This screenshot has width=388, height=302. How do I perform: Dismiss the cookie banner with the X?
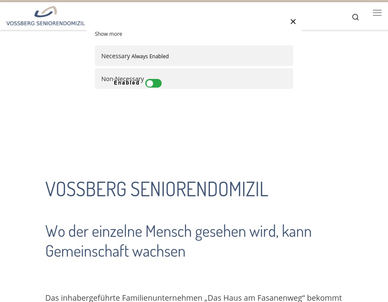point(293,22)
